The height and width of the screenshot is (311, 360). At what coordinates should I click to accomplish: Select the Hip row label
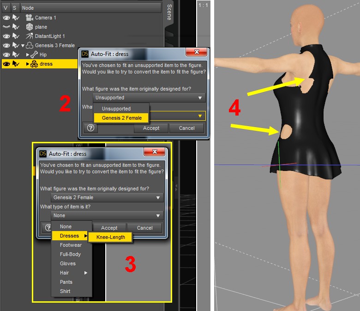(x=43, y=55)
